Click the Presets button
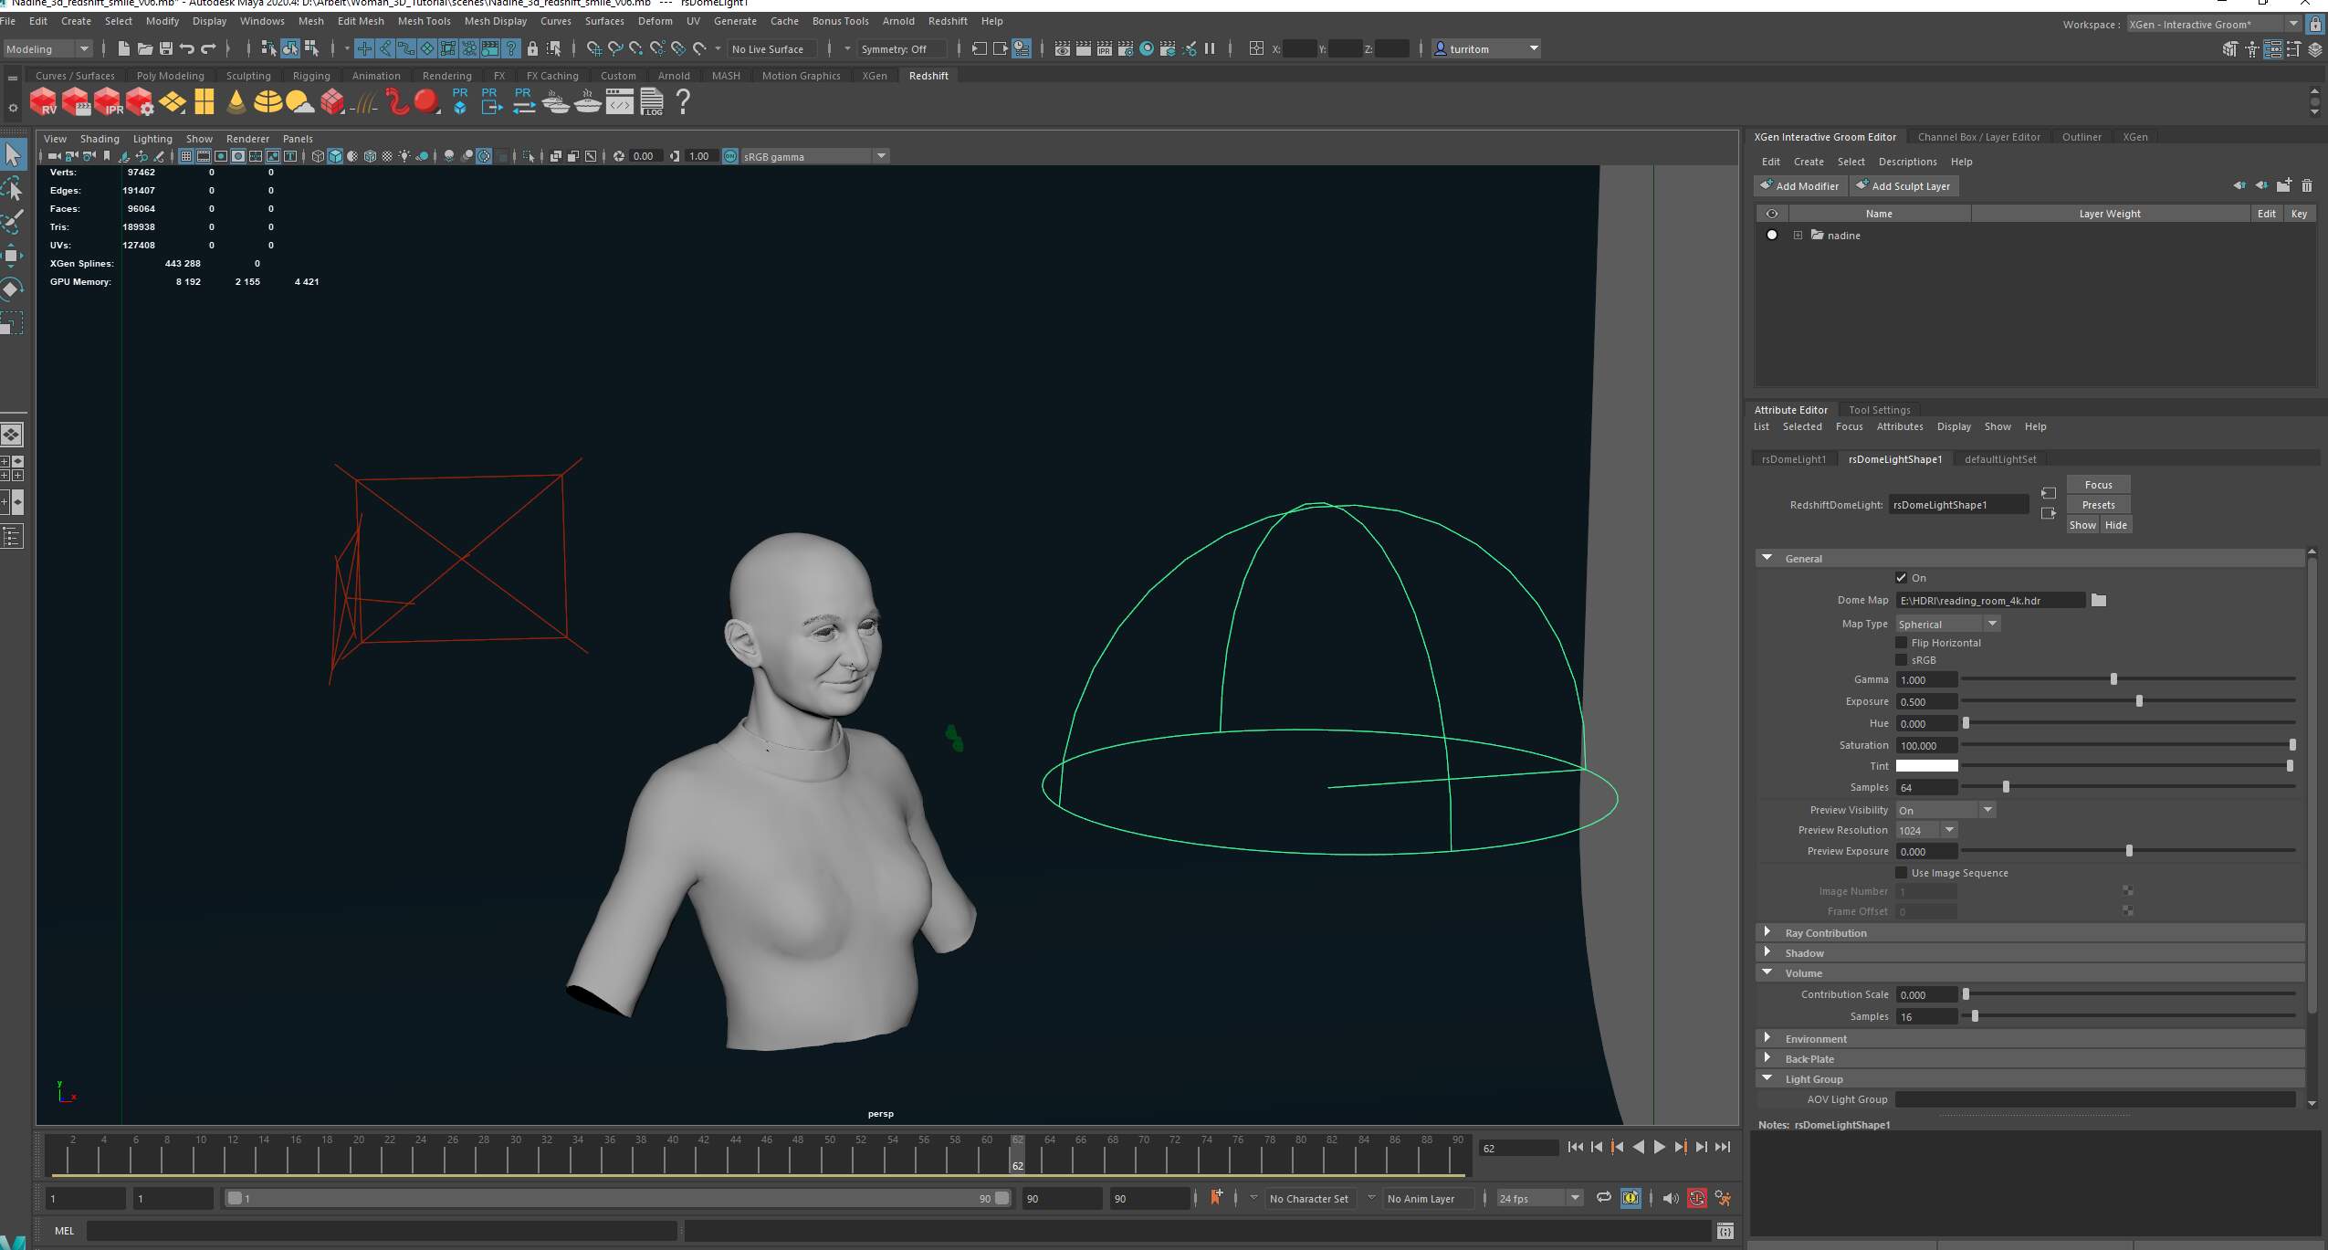 click(2098, 505)
